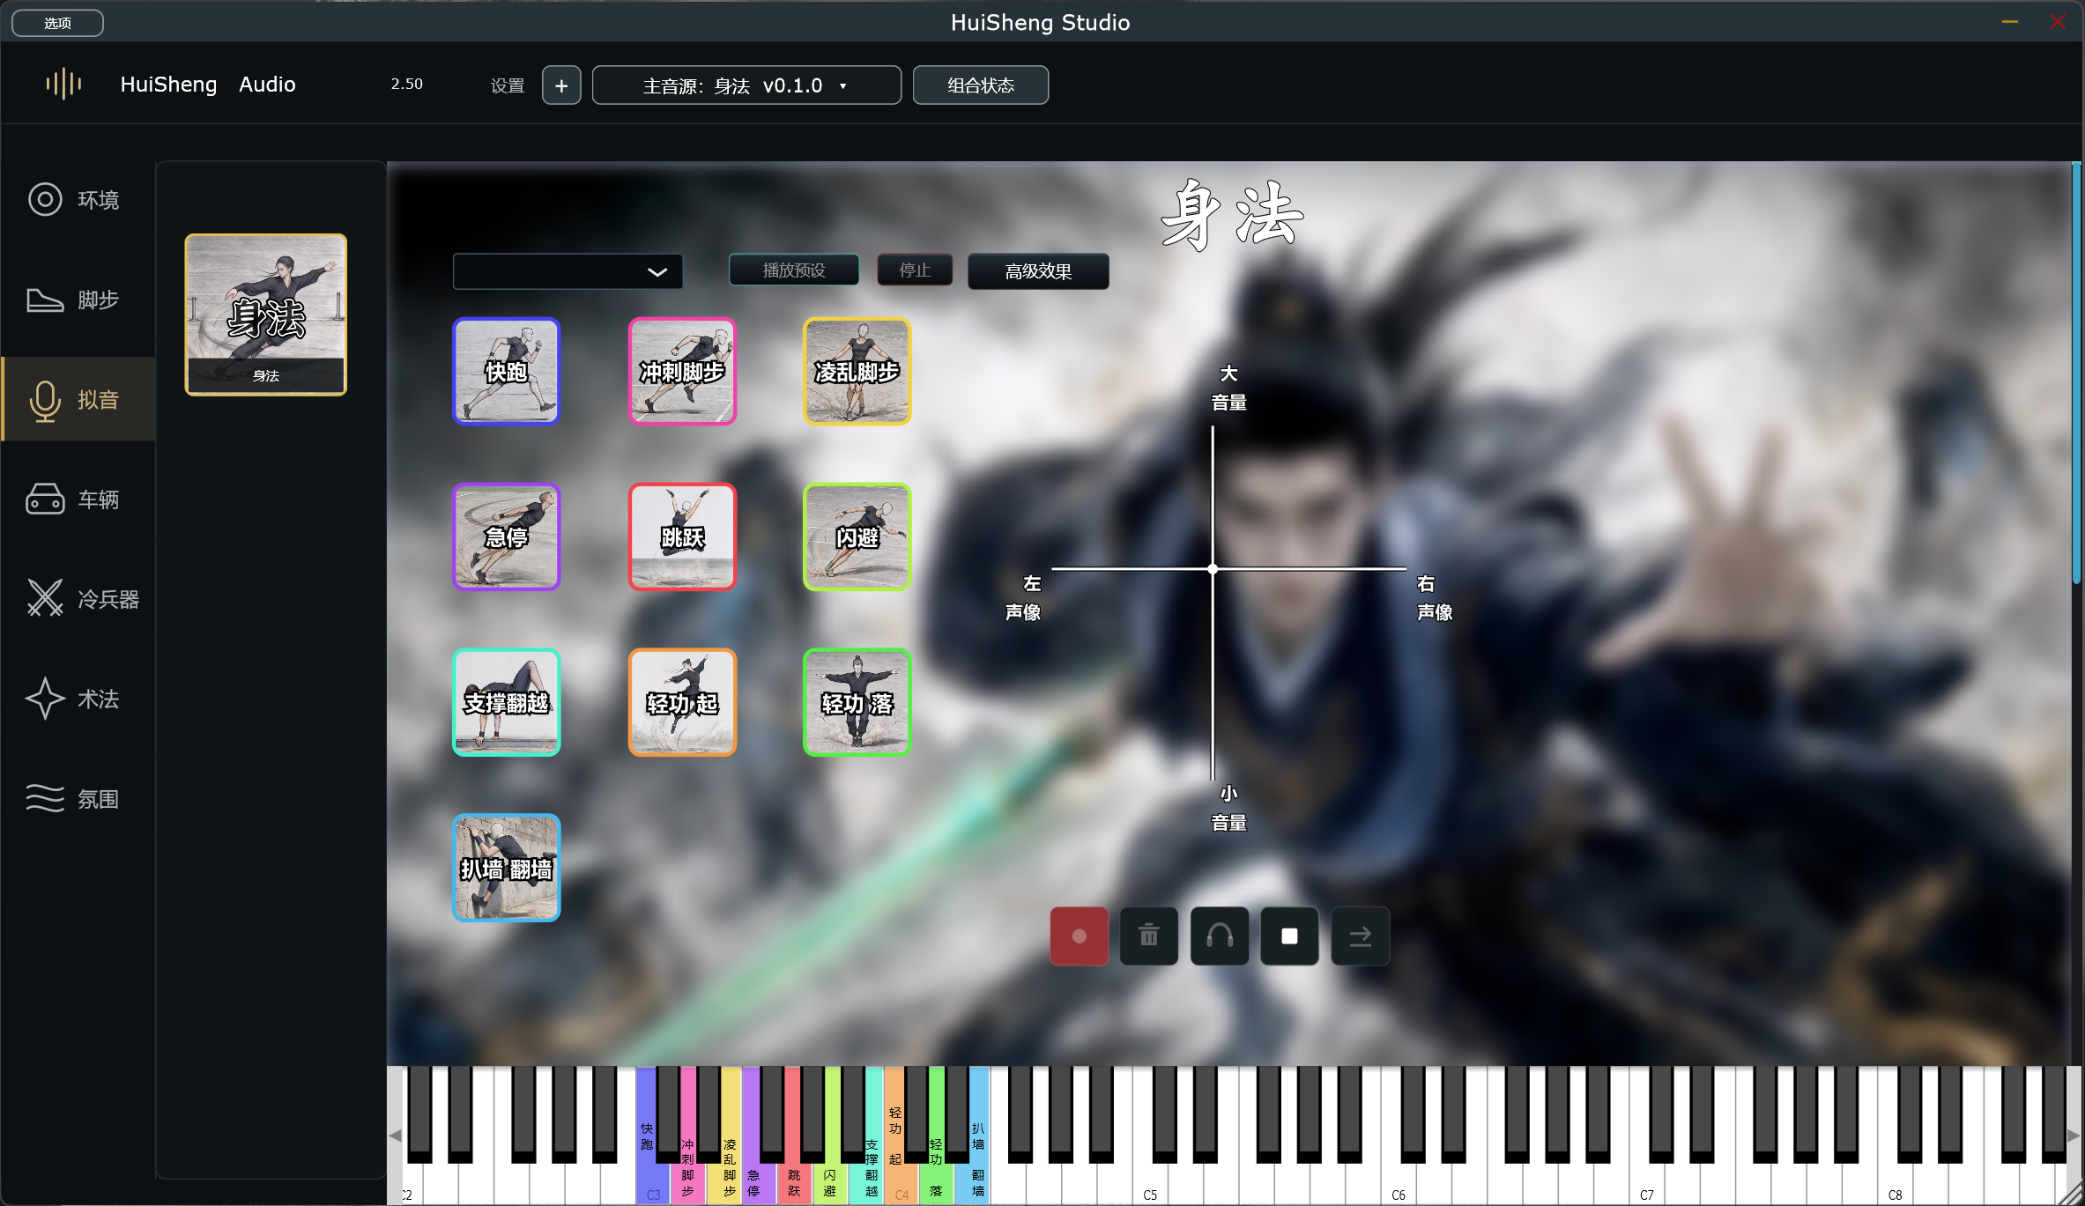Click the 播放预设 button
The height and width of the screenshot is (1206, 2085).
pos(794,270)
